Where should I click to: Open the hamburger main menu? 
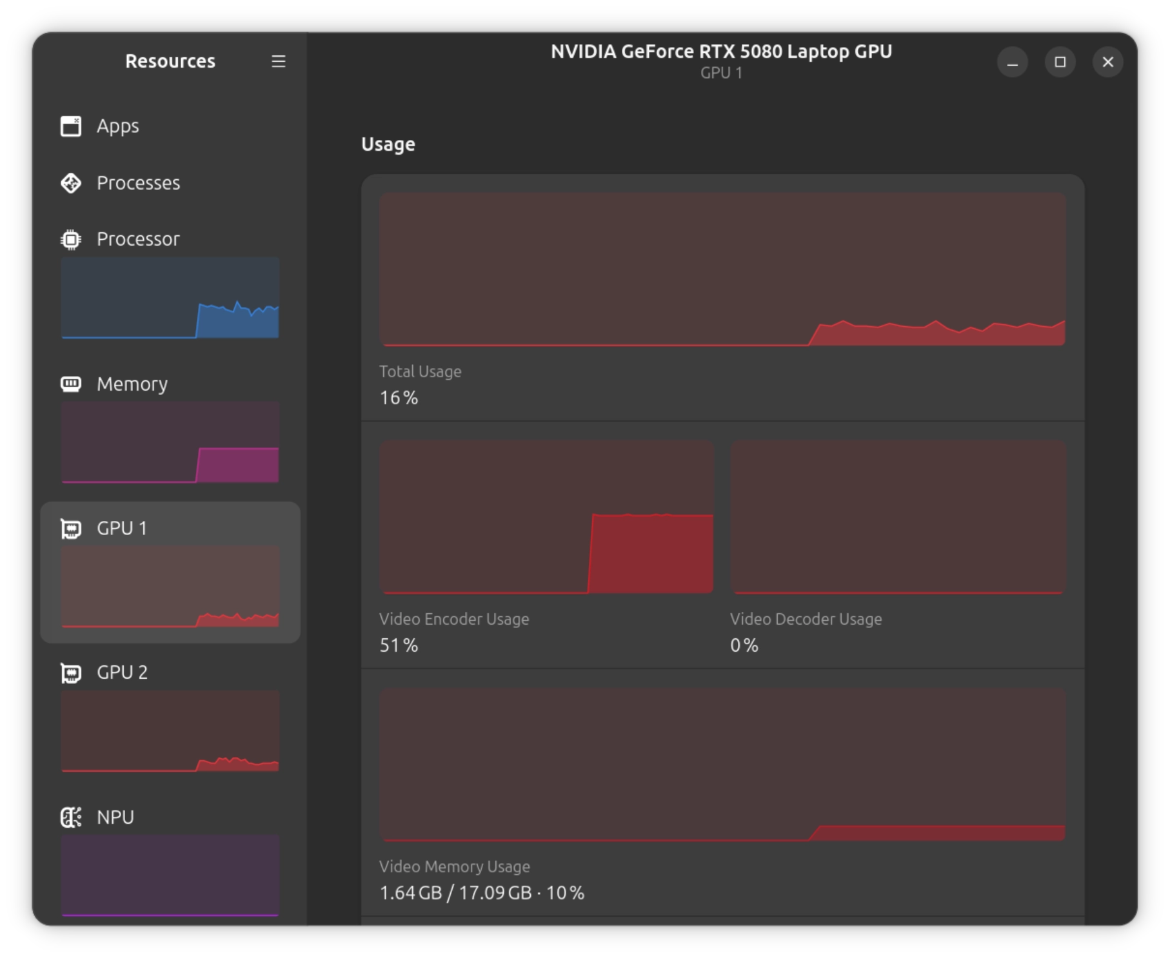click(278, 61)
